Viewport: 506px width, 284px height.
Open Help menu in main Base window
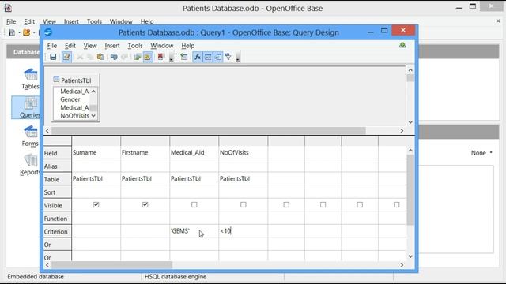147,21
